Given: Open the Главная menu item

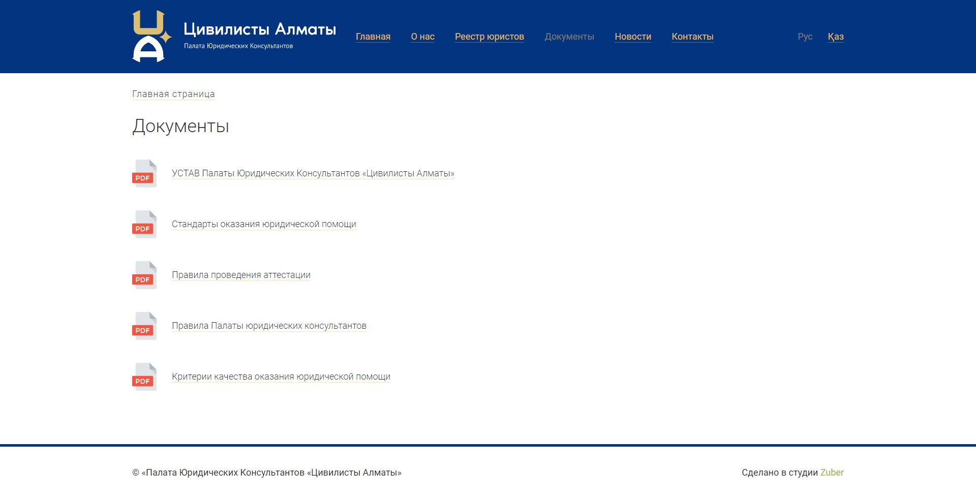Looking at the screenshot, I should [x=373, y=37].
